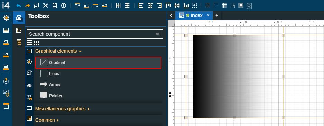Click the send backward one step icon

pyautogui.click(x=105, y=6)
